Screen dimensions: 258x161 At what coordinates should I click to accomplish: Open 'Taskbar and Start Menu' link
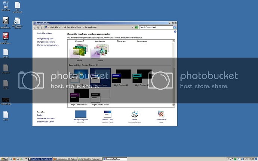pos(46,118)
